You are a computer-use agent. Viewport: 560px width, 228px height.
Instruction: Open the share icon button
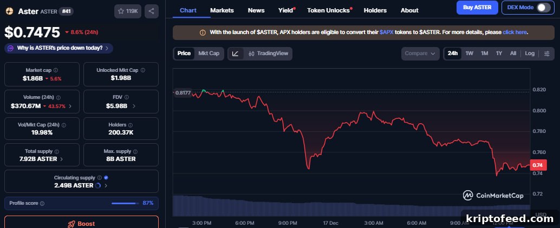coord(152,11)
